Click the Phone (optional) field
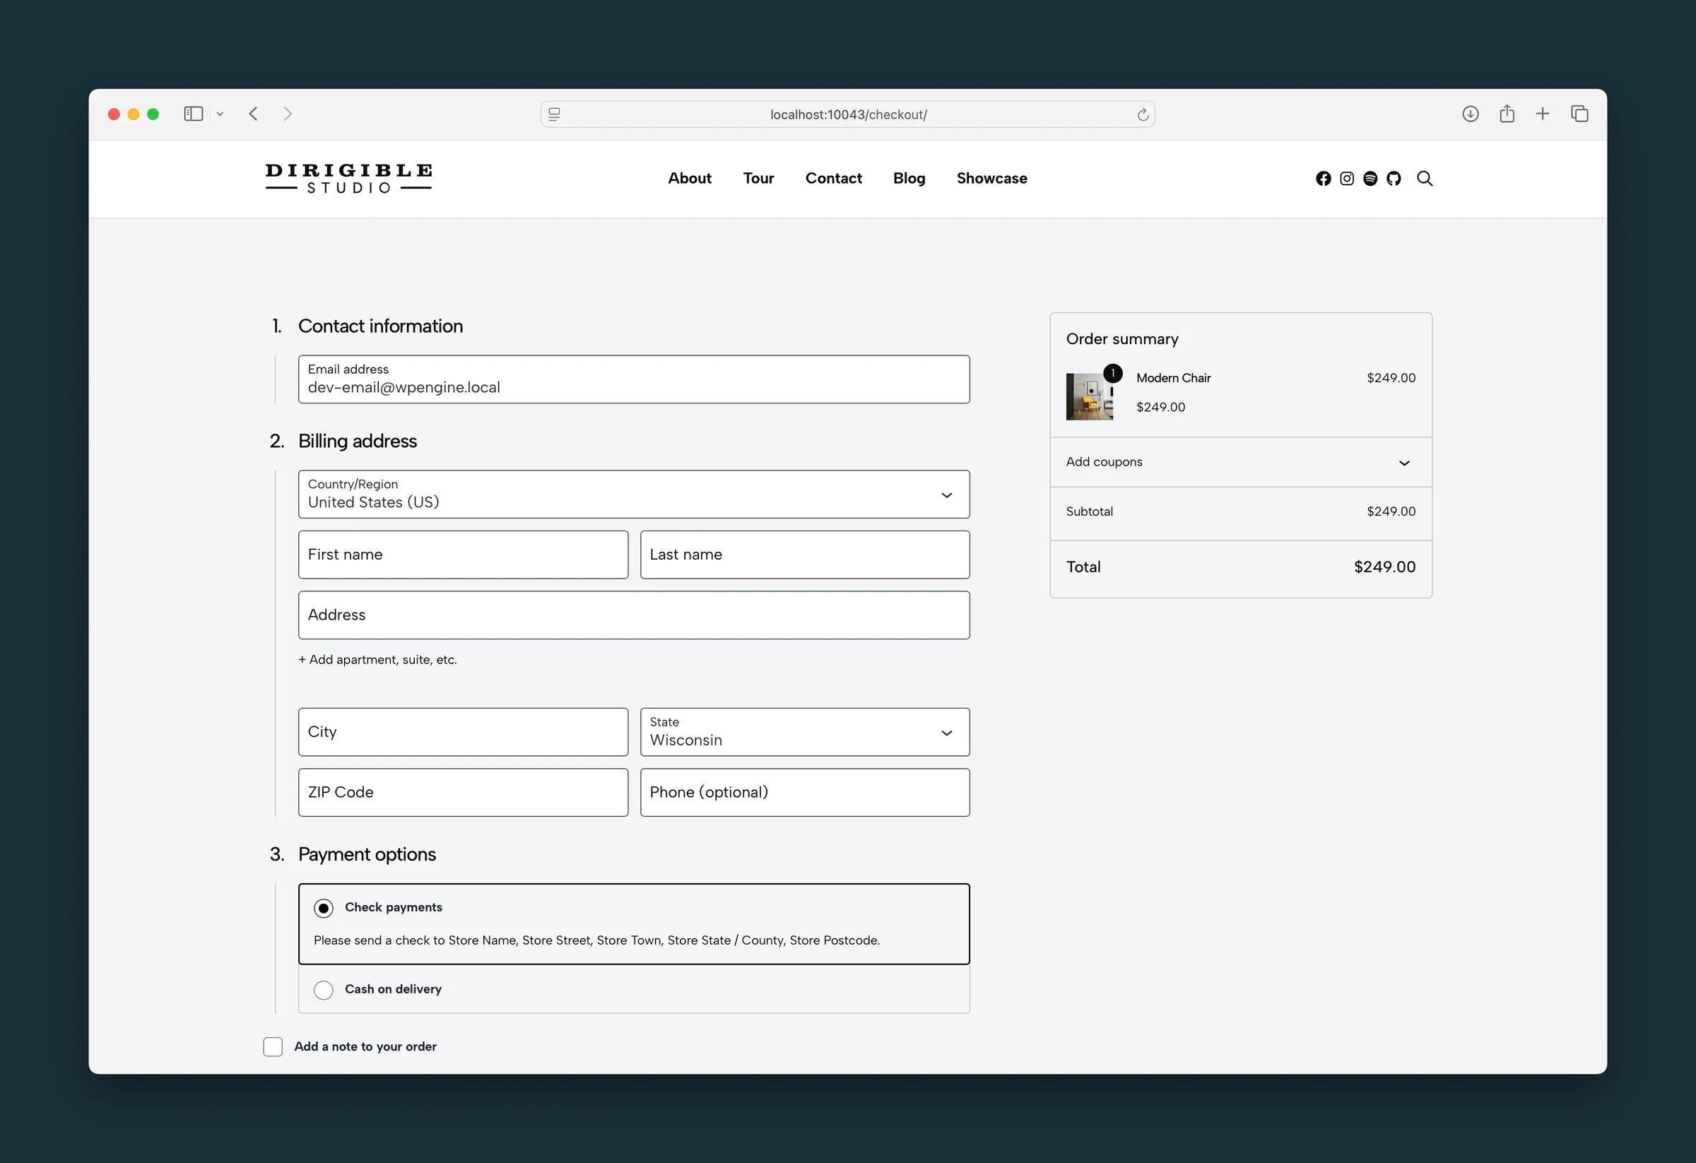The image size is (1696, 1163). click(x=805, y=793)
